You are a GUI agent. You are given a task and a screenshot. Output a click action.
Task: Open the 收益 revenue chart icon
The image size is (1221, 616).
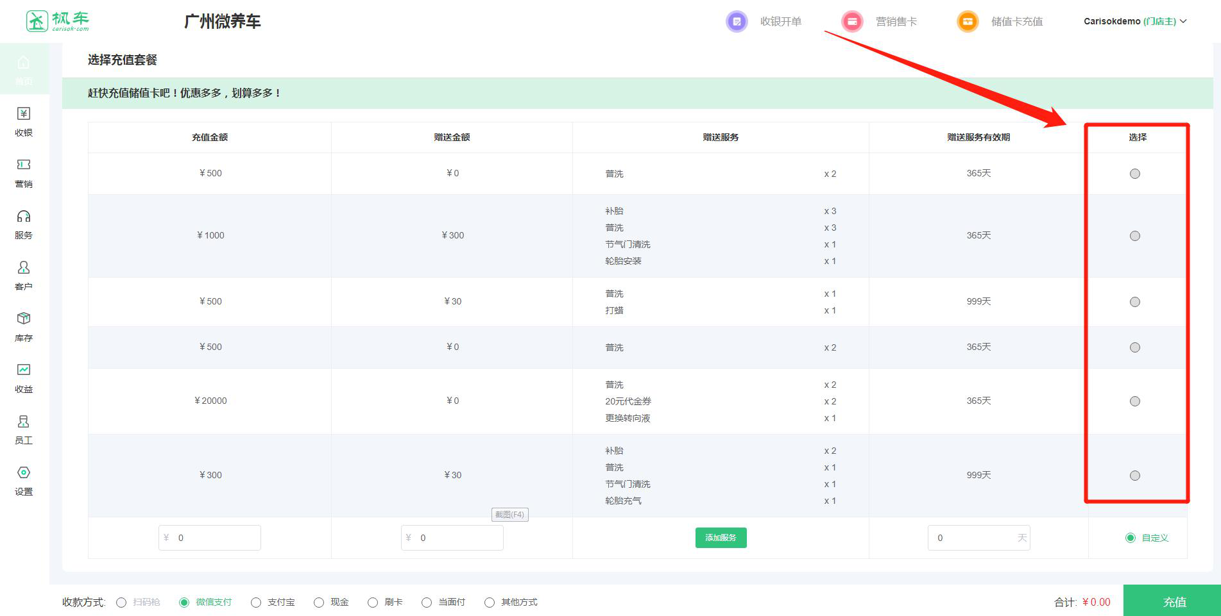point(24,370)
